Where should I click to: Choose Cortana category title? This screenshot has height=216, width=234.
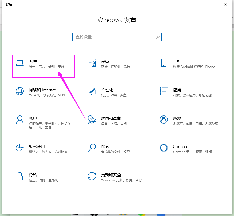(x=180, y=147)
